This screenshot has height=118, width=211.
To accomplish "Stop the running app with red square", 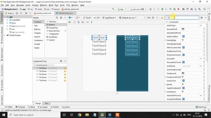I will click(178, 9).
